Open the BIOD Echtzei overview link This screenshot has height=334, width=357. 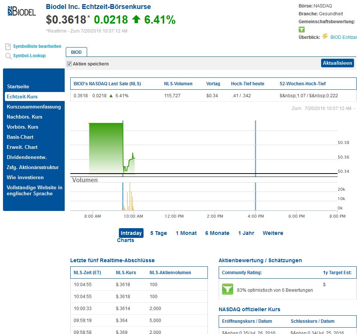click(x=343, y=37)
